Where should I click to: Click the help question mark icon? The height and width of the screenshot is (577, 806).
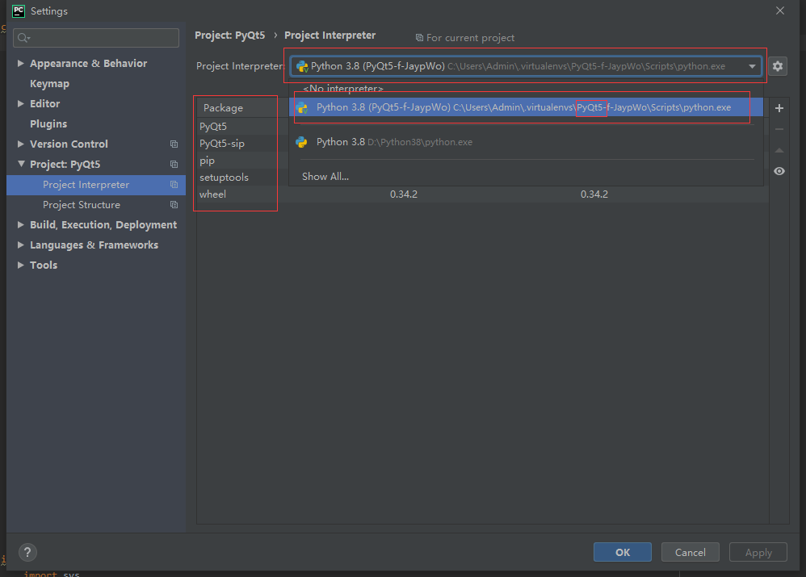pos(27,552)
